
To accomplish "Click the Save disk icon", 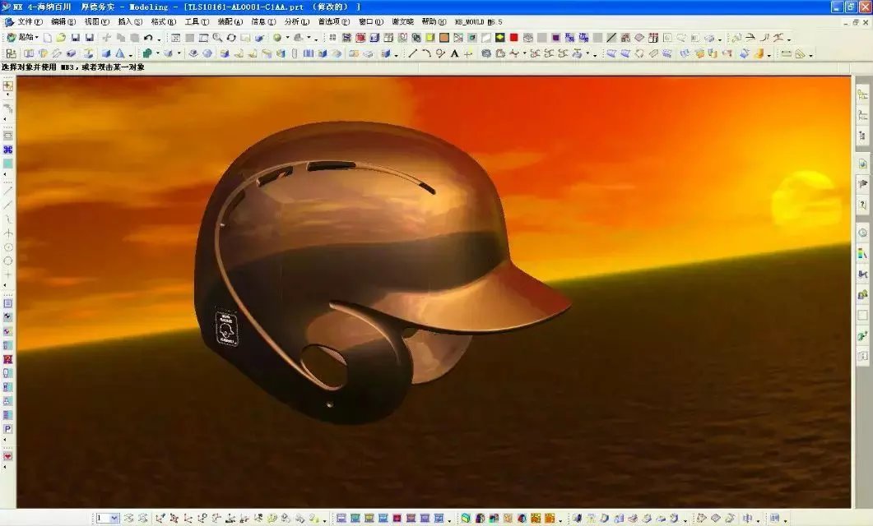I will [75, 38].
